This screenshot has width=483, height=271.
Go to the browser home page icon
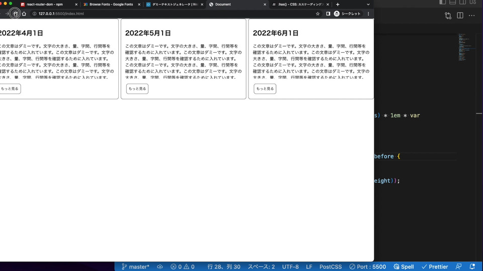click(x=24, y=14)
